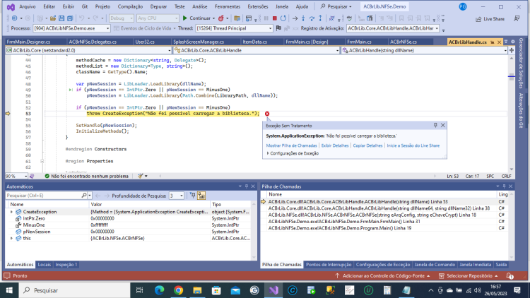This screenshot has height=298, width=530.
Task: Switch to the FrmMain.cs tab
Action: point(359,42)
